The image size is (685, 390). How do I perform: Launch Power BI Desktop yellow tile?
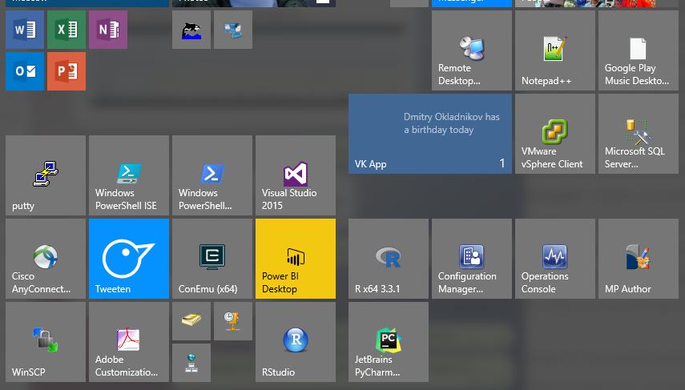pos(296,259)
